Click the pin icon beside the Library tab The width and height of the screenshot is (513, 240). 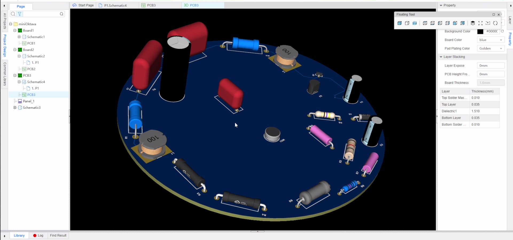[x=4, y=236]
